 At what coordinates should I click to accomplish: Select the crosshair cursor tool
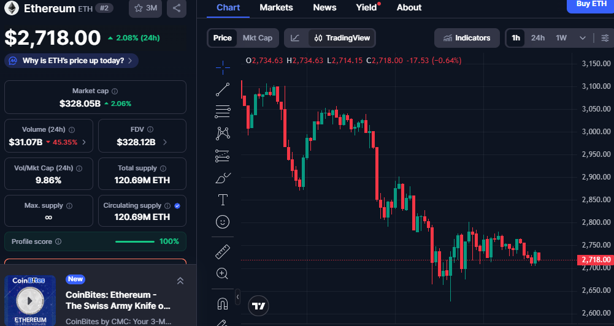coord(223,65)
